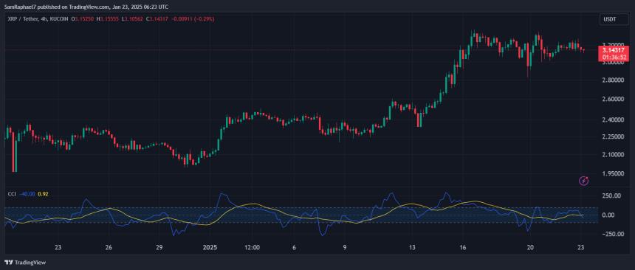Click the low price value 3.10562

134,19
